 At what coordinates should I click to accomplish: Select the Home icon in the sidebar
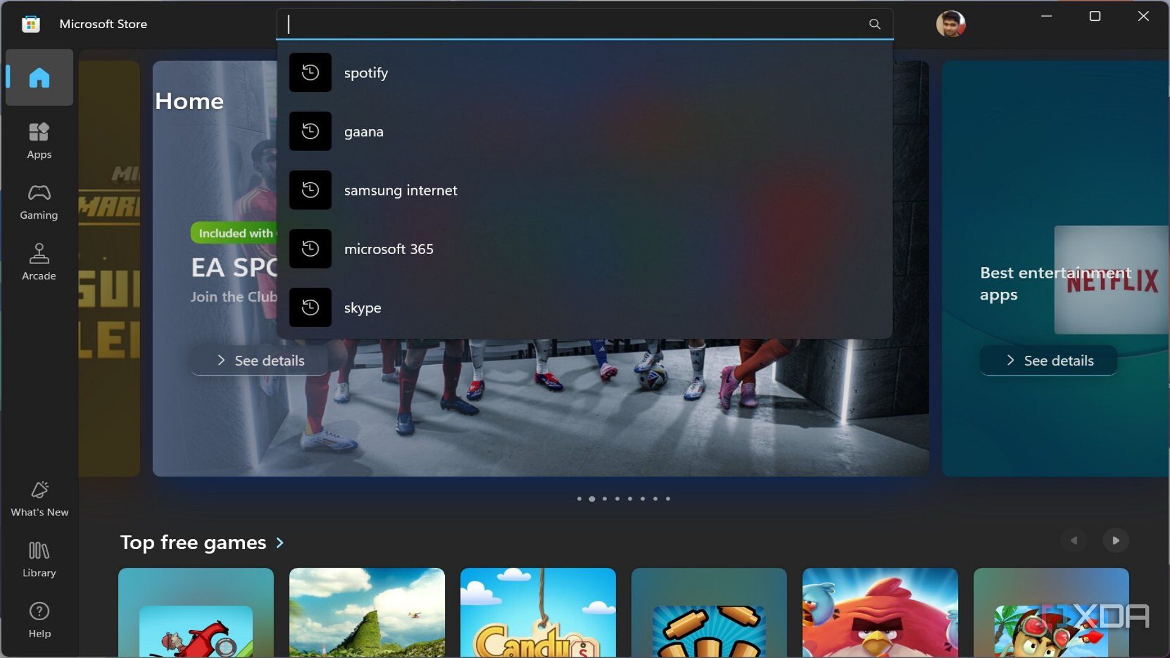point(39,77)
